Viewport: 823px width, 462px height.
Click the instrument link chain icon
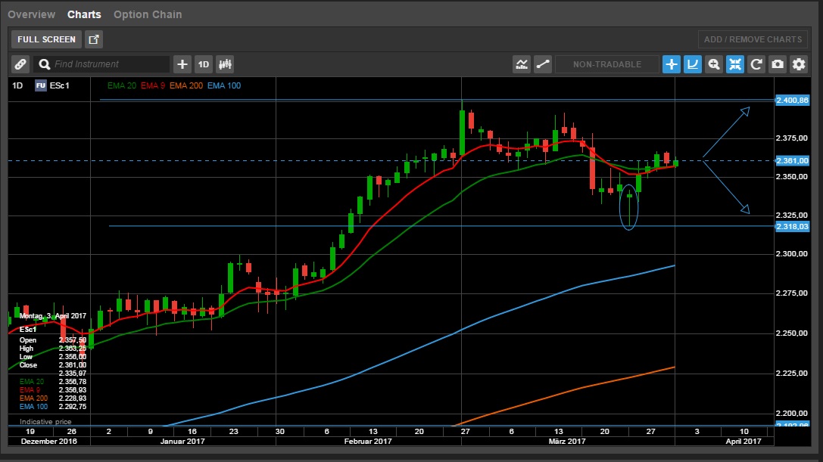pos(20,64)
